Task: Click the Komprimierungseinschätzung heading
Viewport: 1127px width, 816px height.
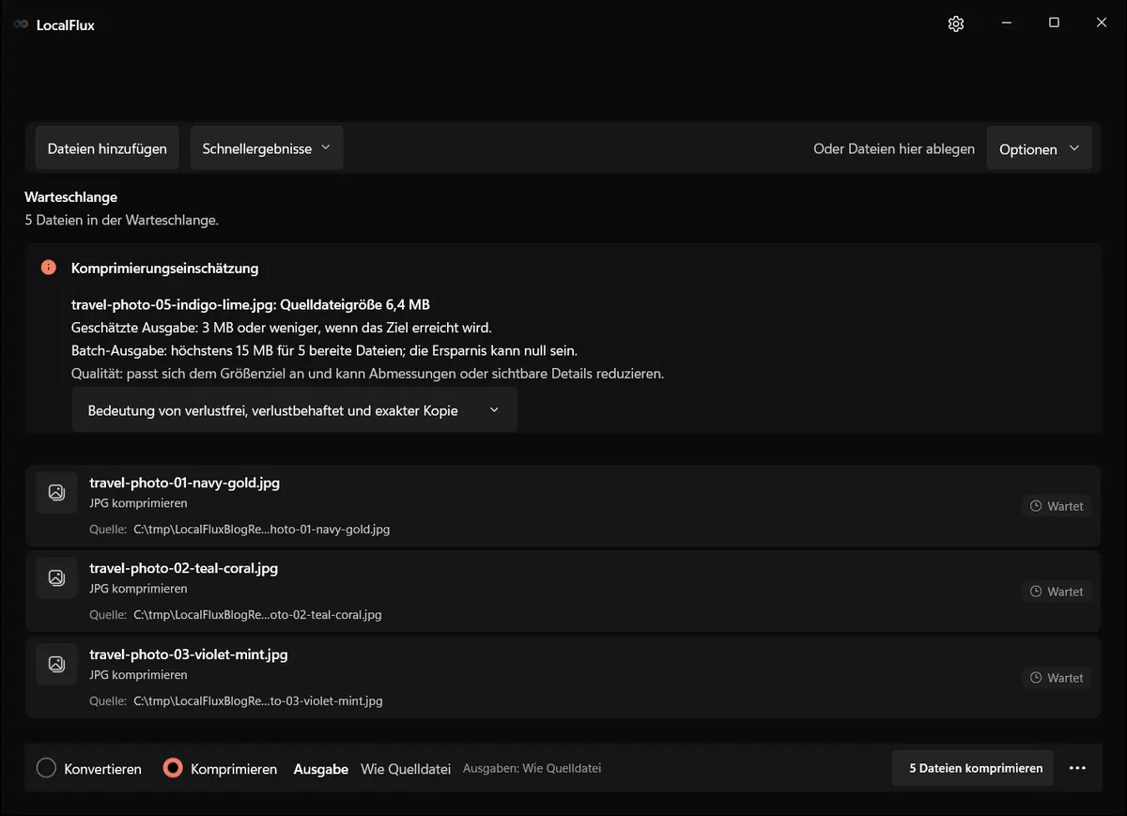Action: pyautogui.click(x=164, y=269)
